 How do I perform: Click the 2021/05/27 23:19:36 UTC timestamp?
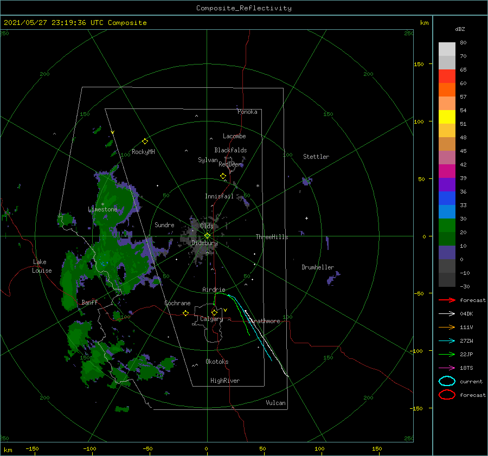click(54, 23)
